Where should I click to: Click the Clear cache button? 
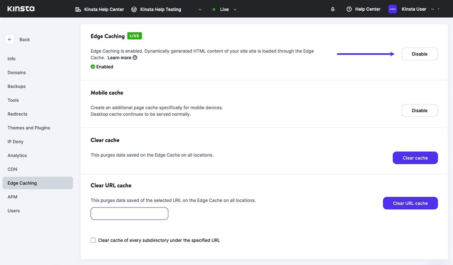pyautogui.click(x=415, y=158)
